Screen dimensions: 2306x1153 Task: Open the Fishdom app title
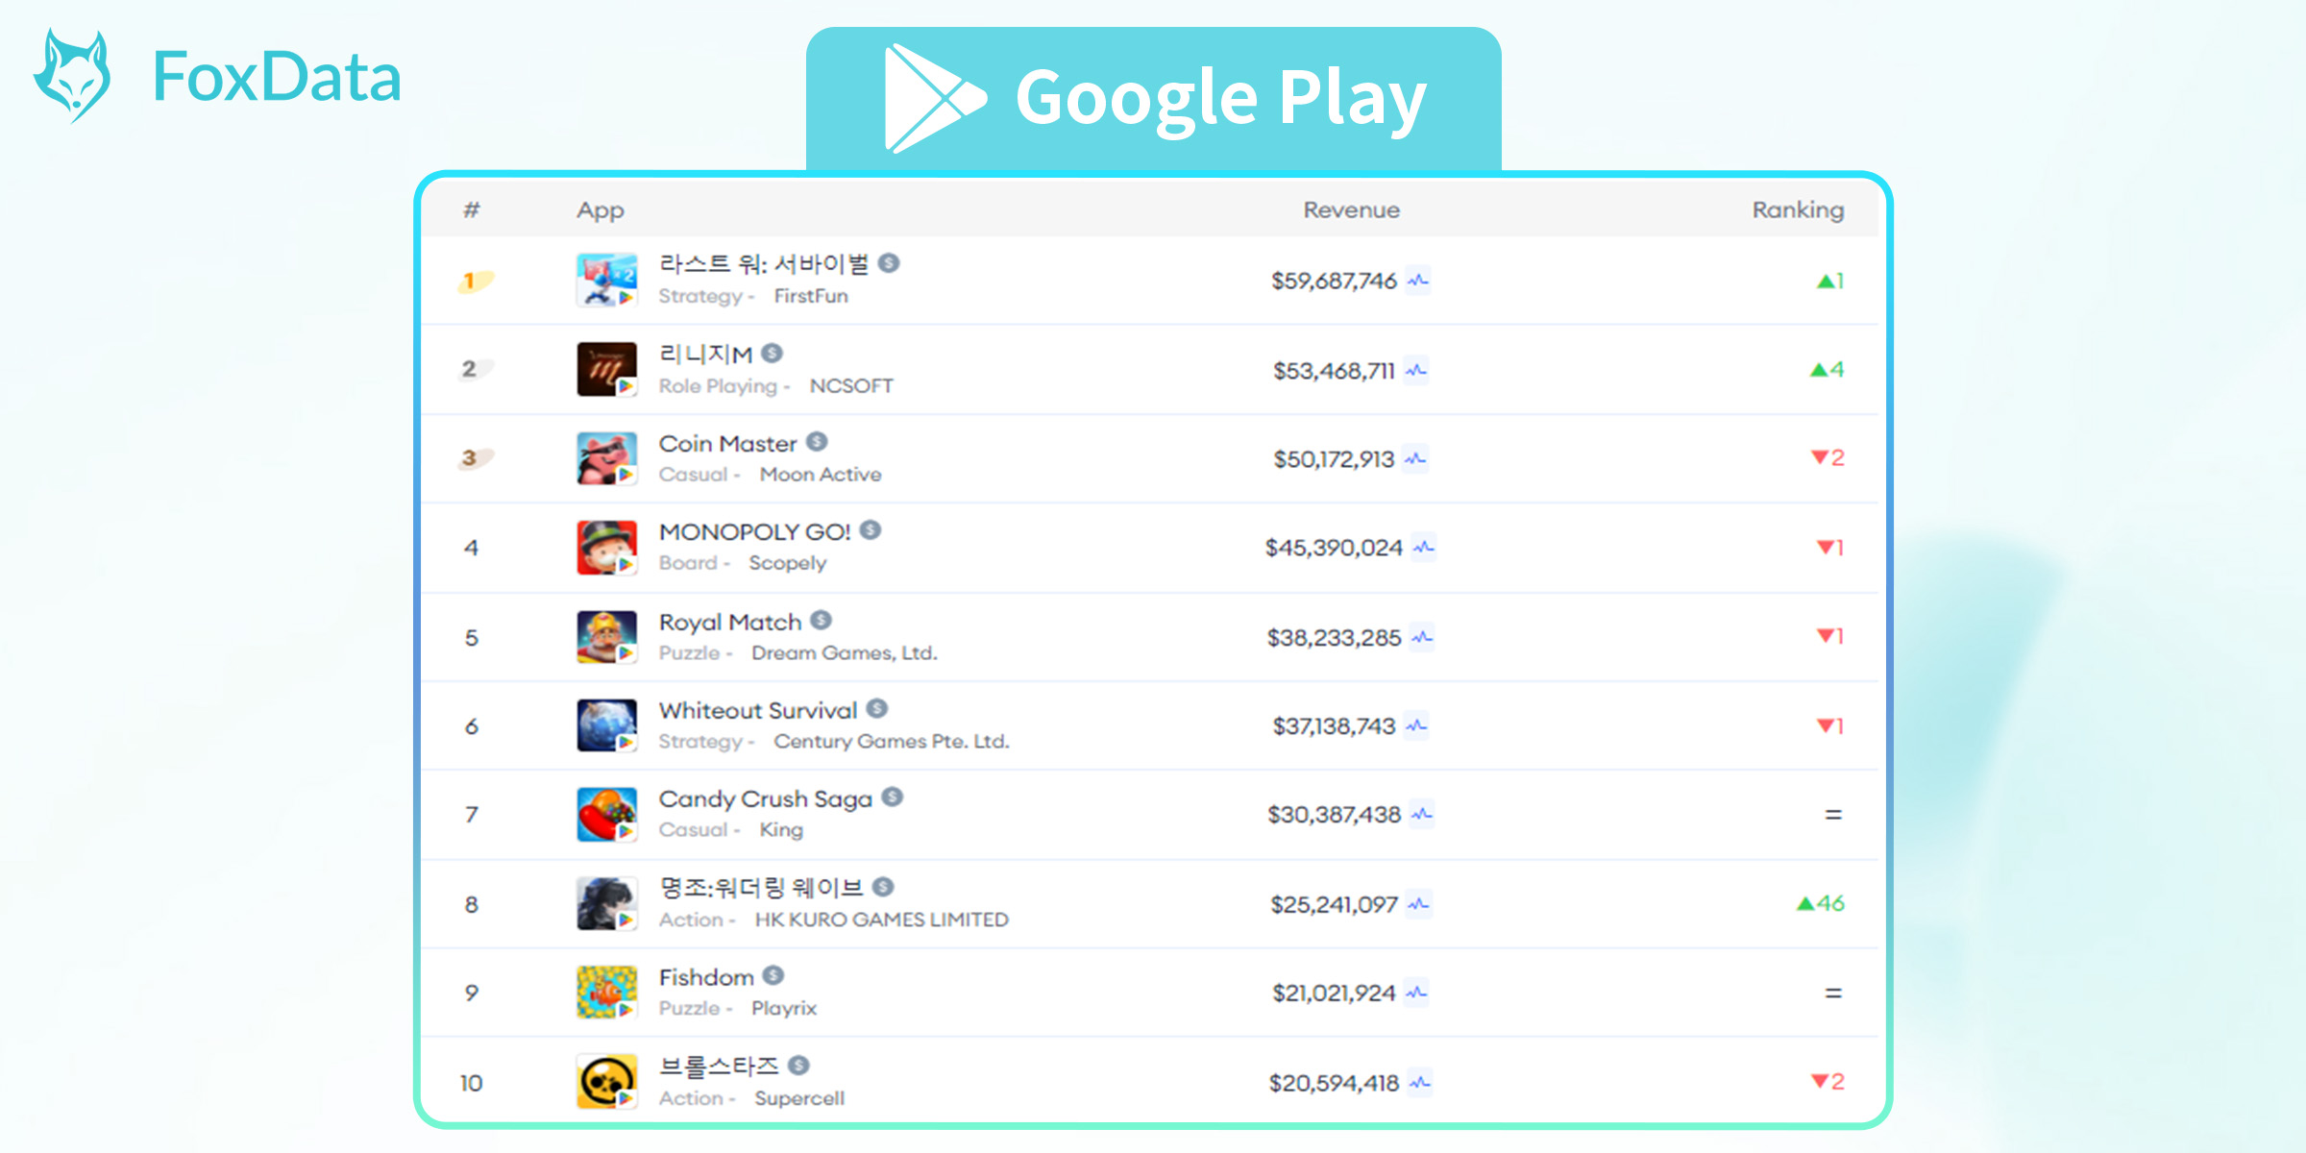[706, 977]
